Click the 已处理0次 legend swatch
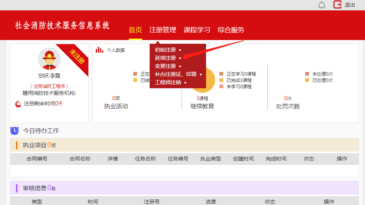 pyautogui.click(x=307, y=80)
